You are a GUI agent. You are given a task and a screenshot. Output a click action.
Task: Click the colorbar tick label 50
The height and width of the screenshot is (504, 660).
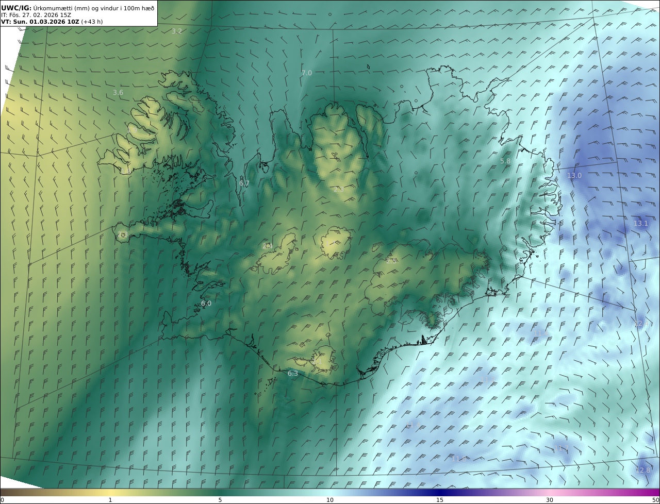click(x=656, y=500)
